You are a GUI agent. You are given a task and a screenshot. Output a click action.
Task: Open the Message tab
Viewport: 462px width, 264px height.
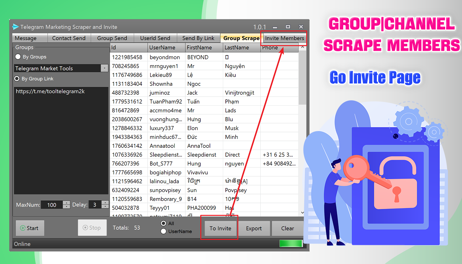[29, 38]
